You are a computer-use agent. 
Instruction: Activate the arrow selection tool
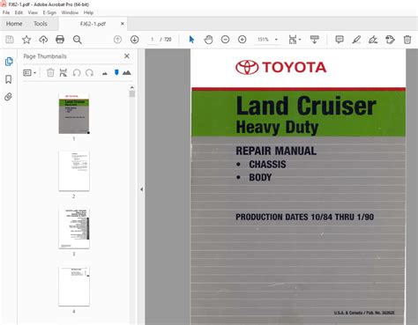191,40
